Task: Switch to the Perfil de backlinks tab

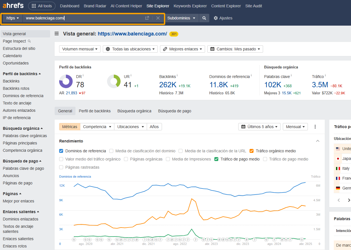Action: coord(95,111)
